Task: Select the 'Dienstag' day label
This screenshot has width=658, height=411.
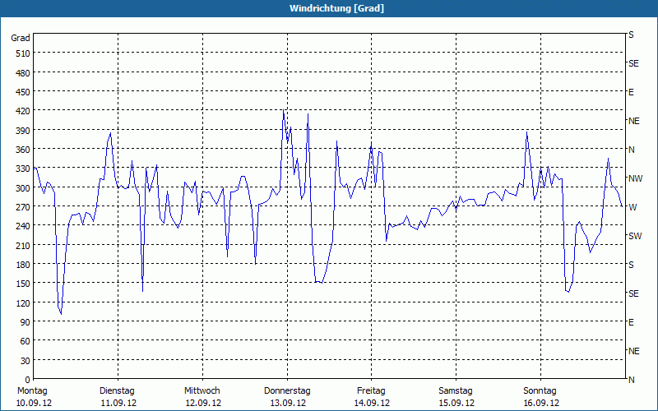Action: click(117, 391)
